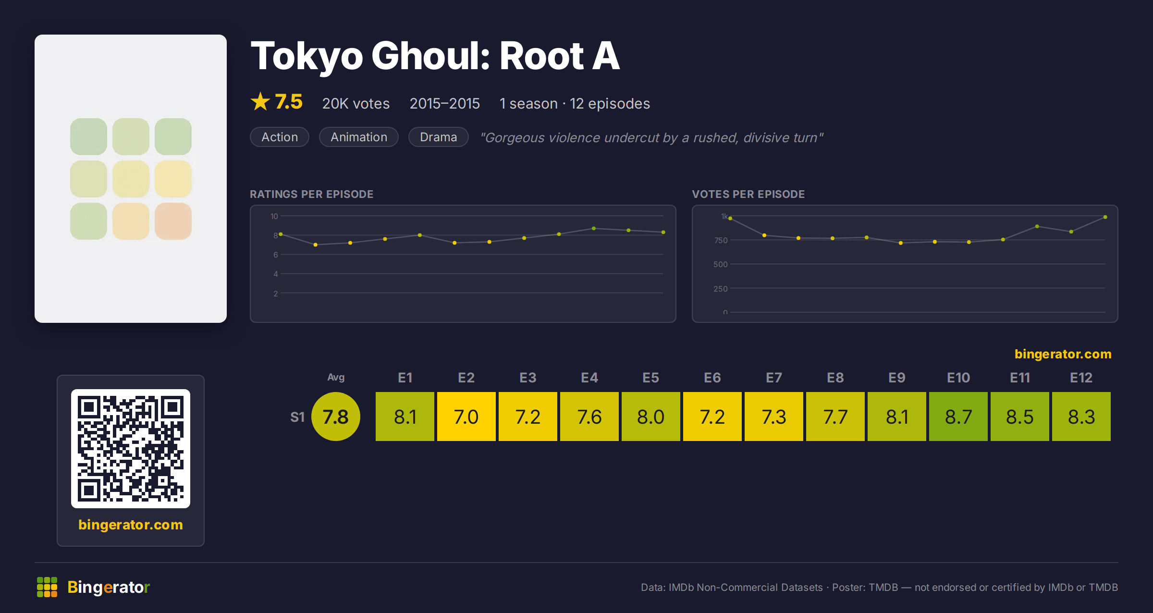Open bingerator.com link under QR code
Screen dimensions: 1153x613
pos(131,525)
